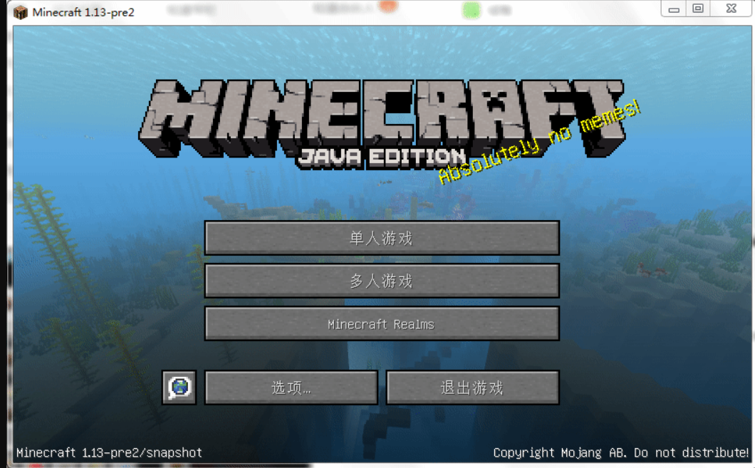Quit with the 退出游戏 button

pos(472,387)
